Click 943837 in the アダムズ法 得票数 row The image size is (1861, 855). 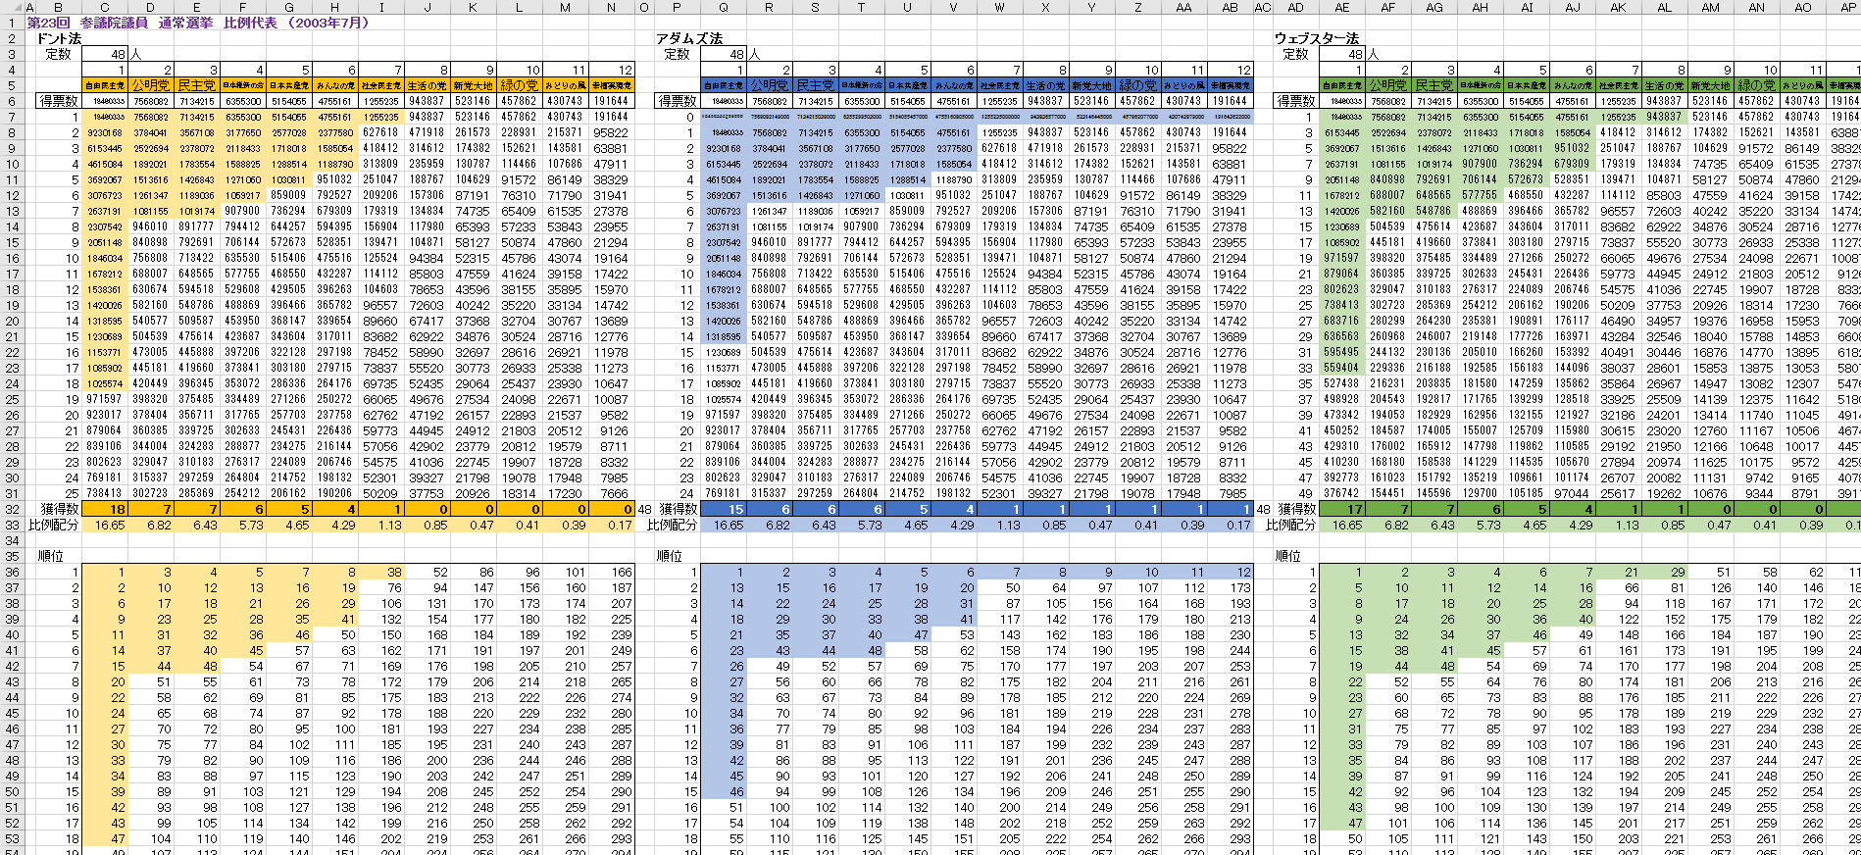pos(1045,101)
